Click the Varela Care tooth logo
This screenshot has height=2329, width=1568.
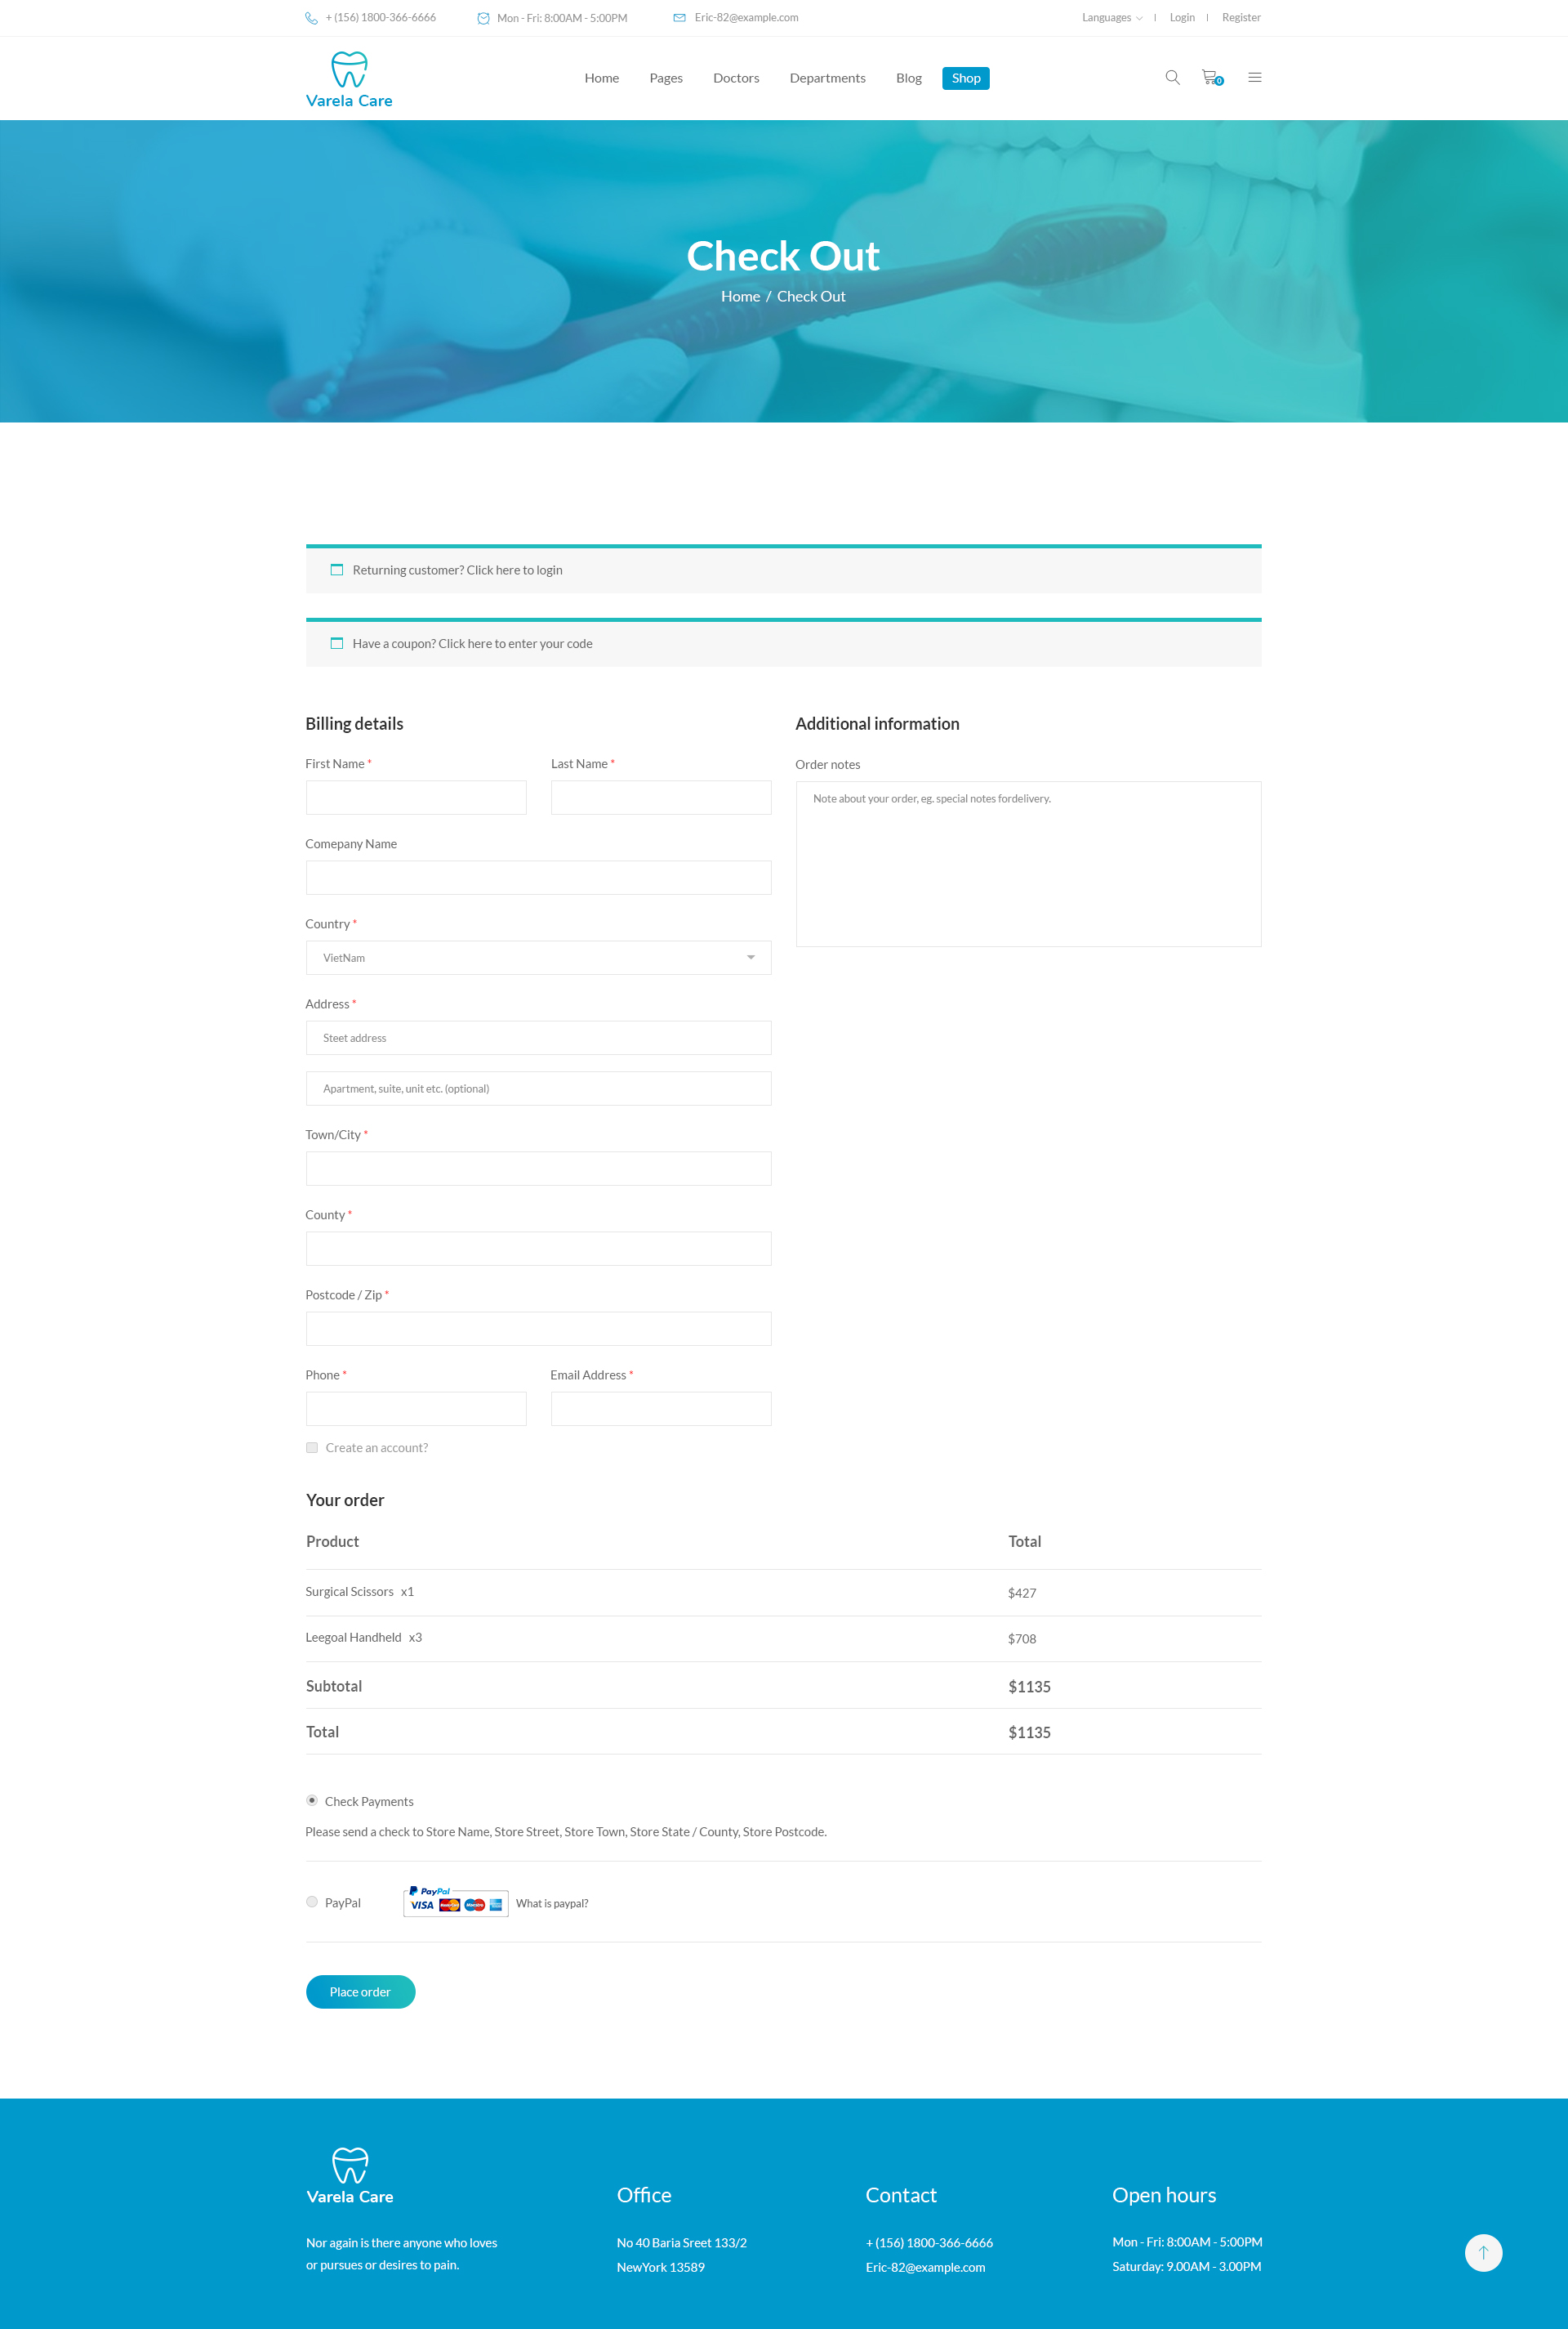coord(349,79)
